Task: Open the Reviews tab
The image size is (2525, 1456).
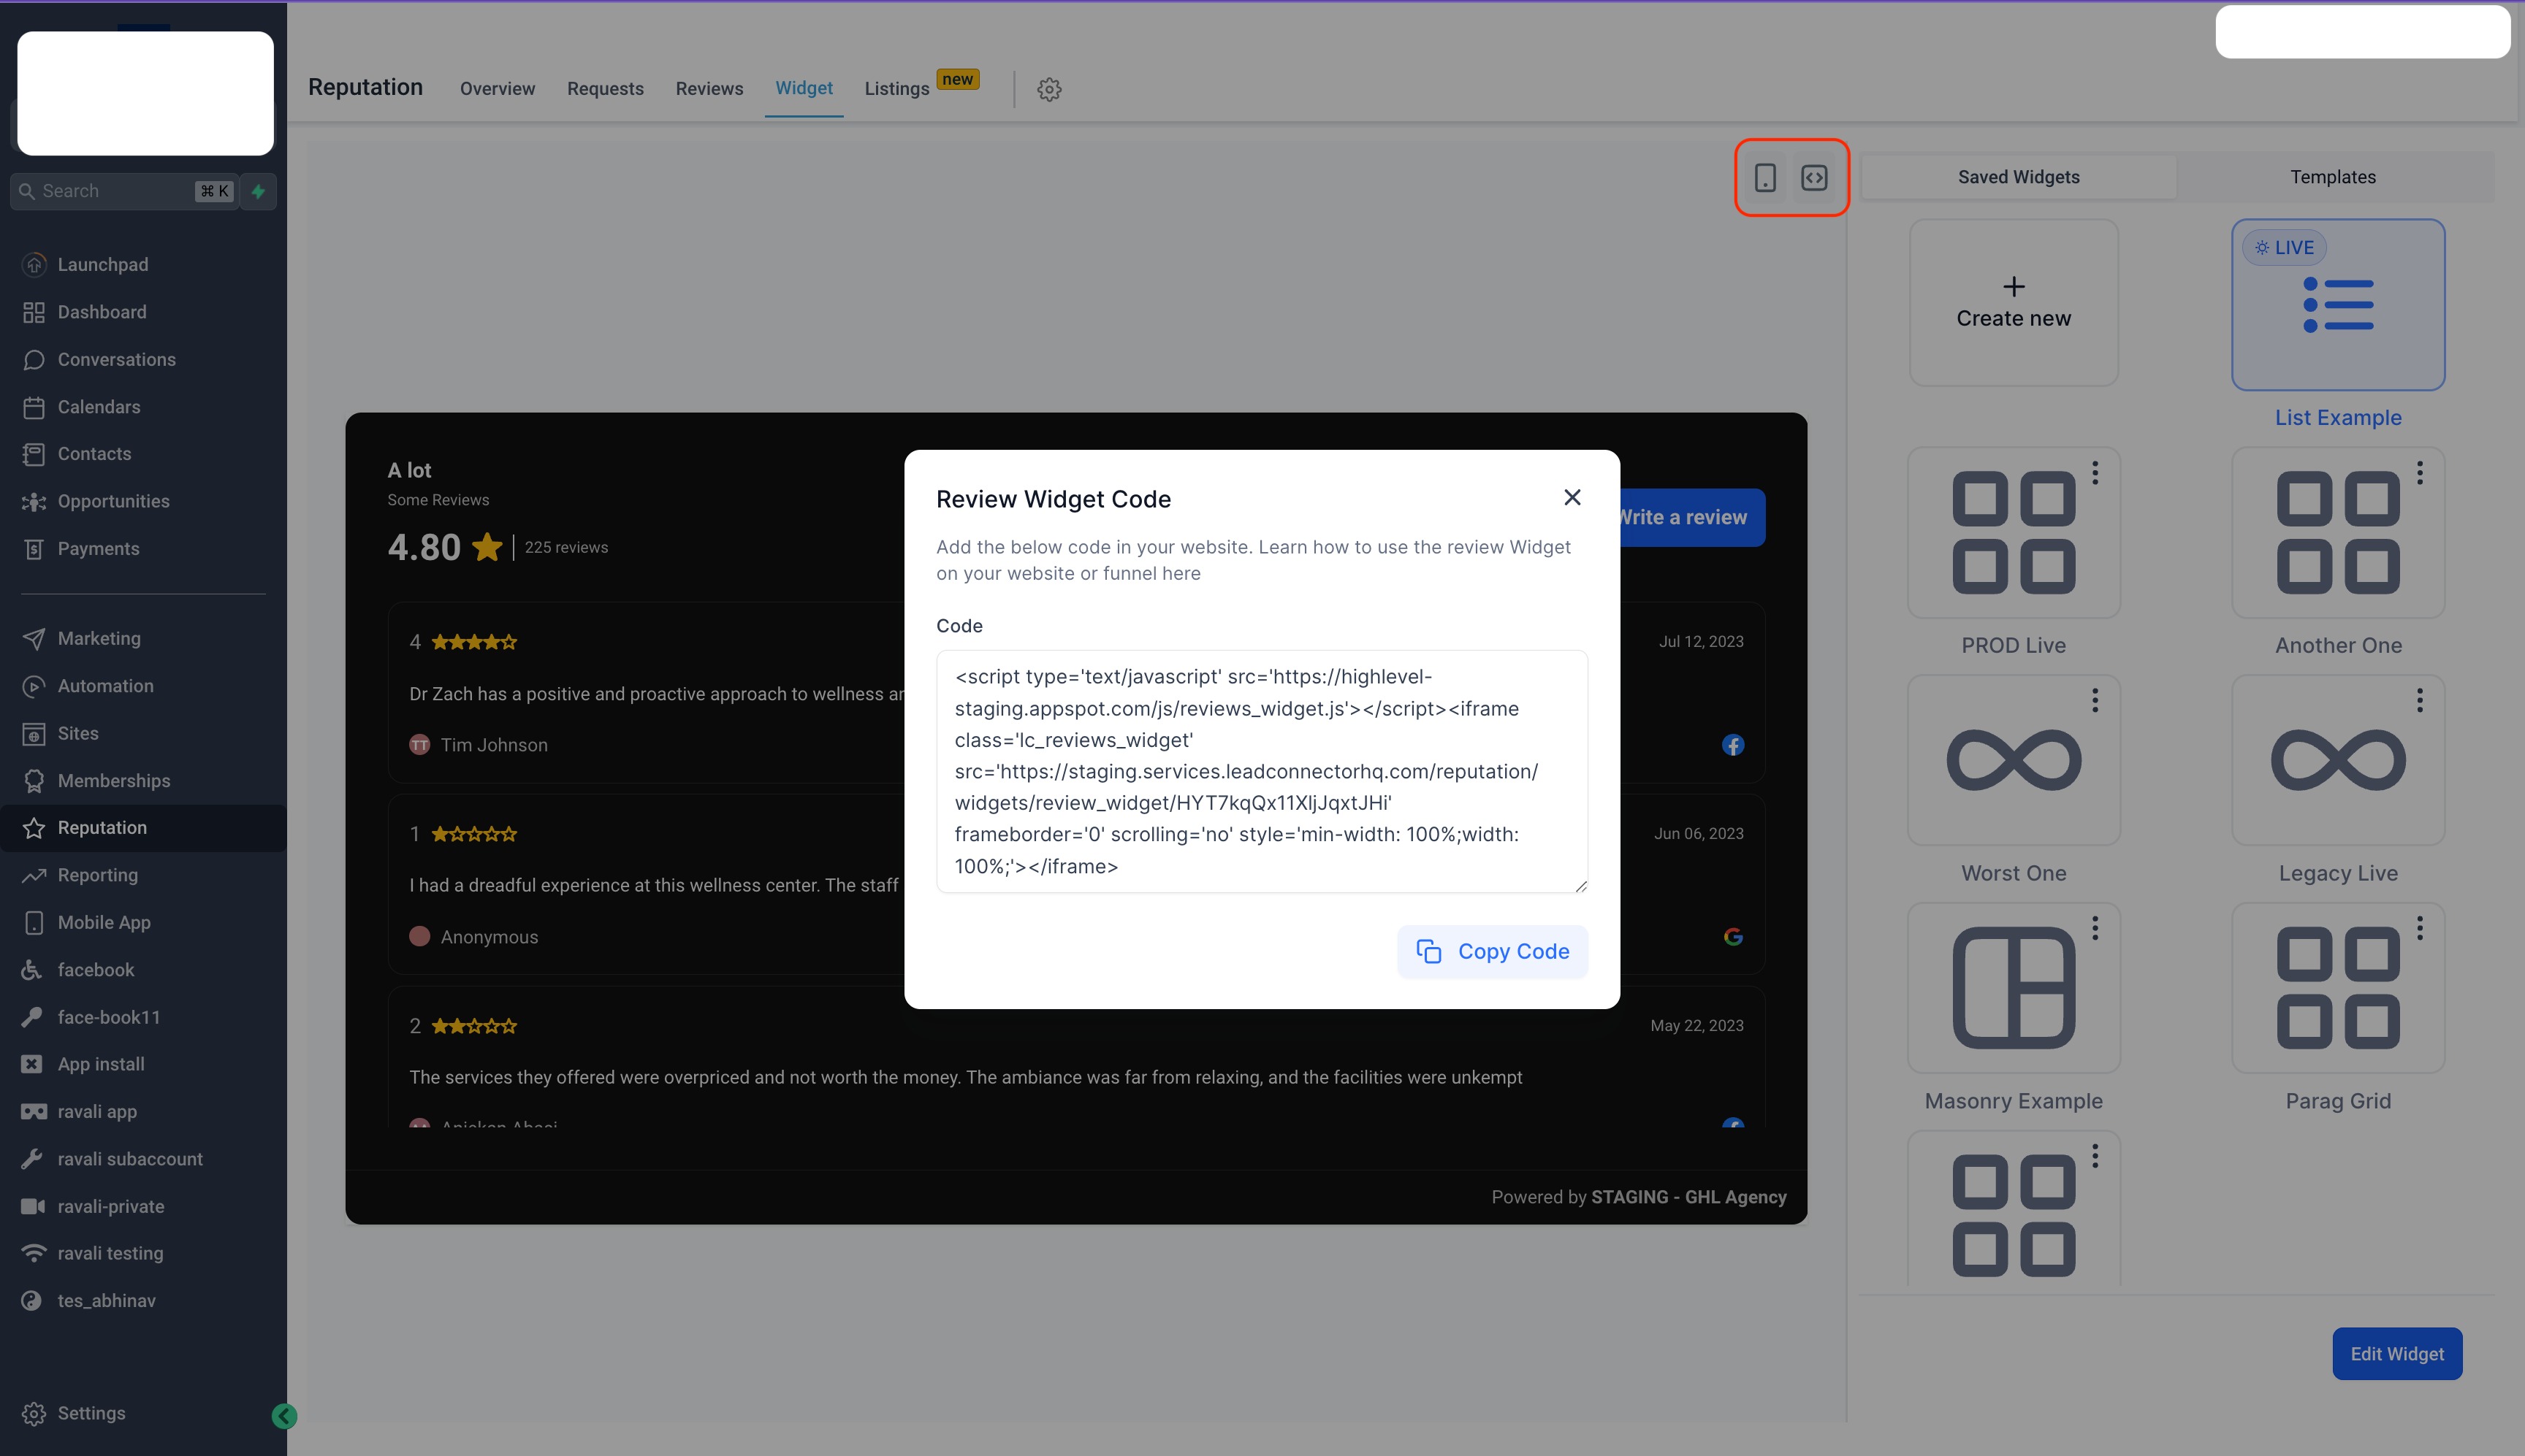Action: click(708, 89)
